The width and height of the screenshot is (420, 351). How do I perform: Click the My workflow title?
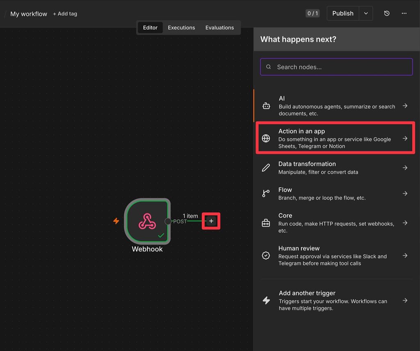coord(29,14)
